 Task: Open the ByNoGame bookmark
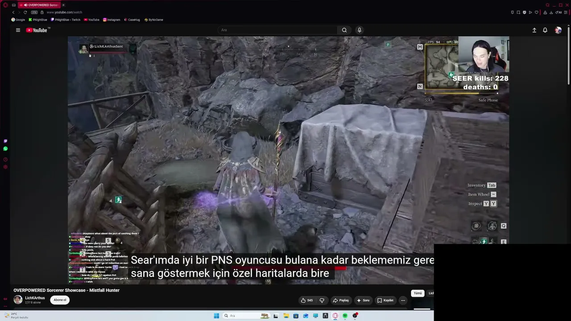point(154,20)
